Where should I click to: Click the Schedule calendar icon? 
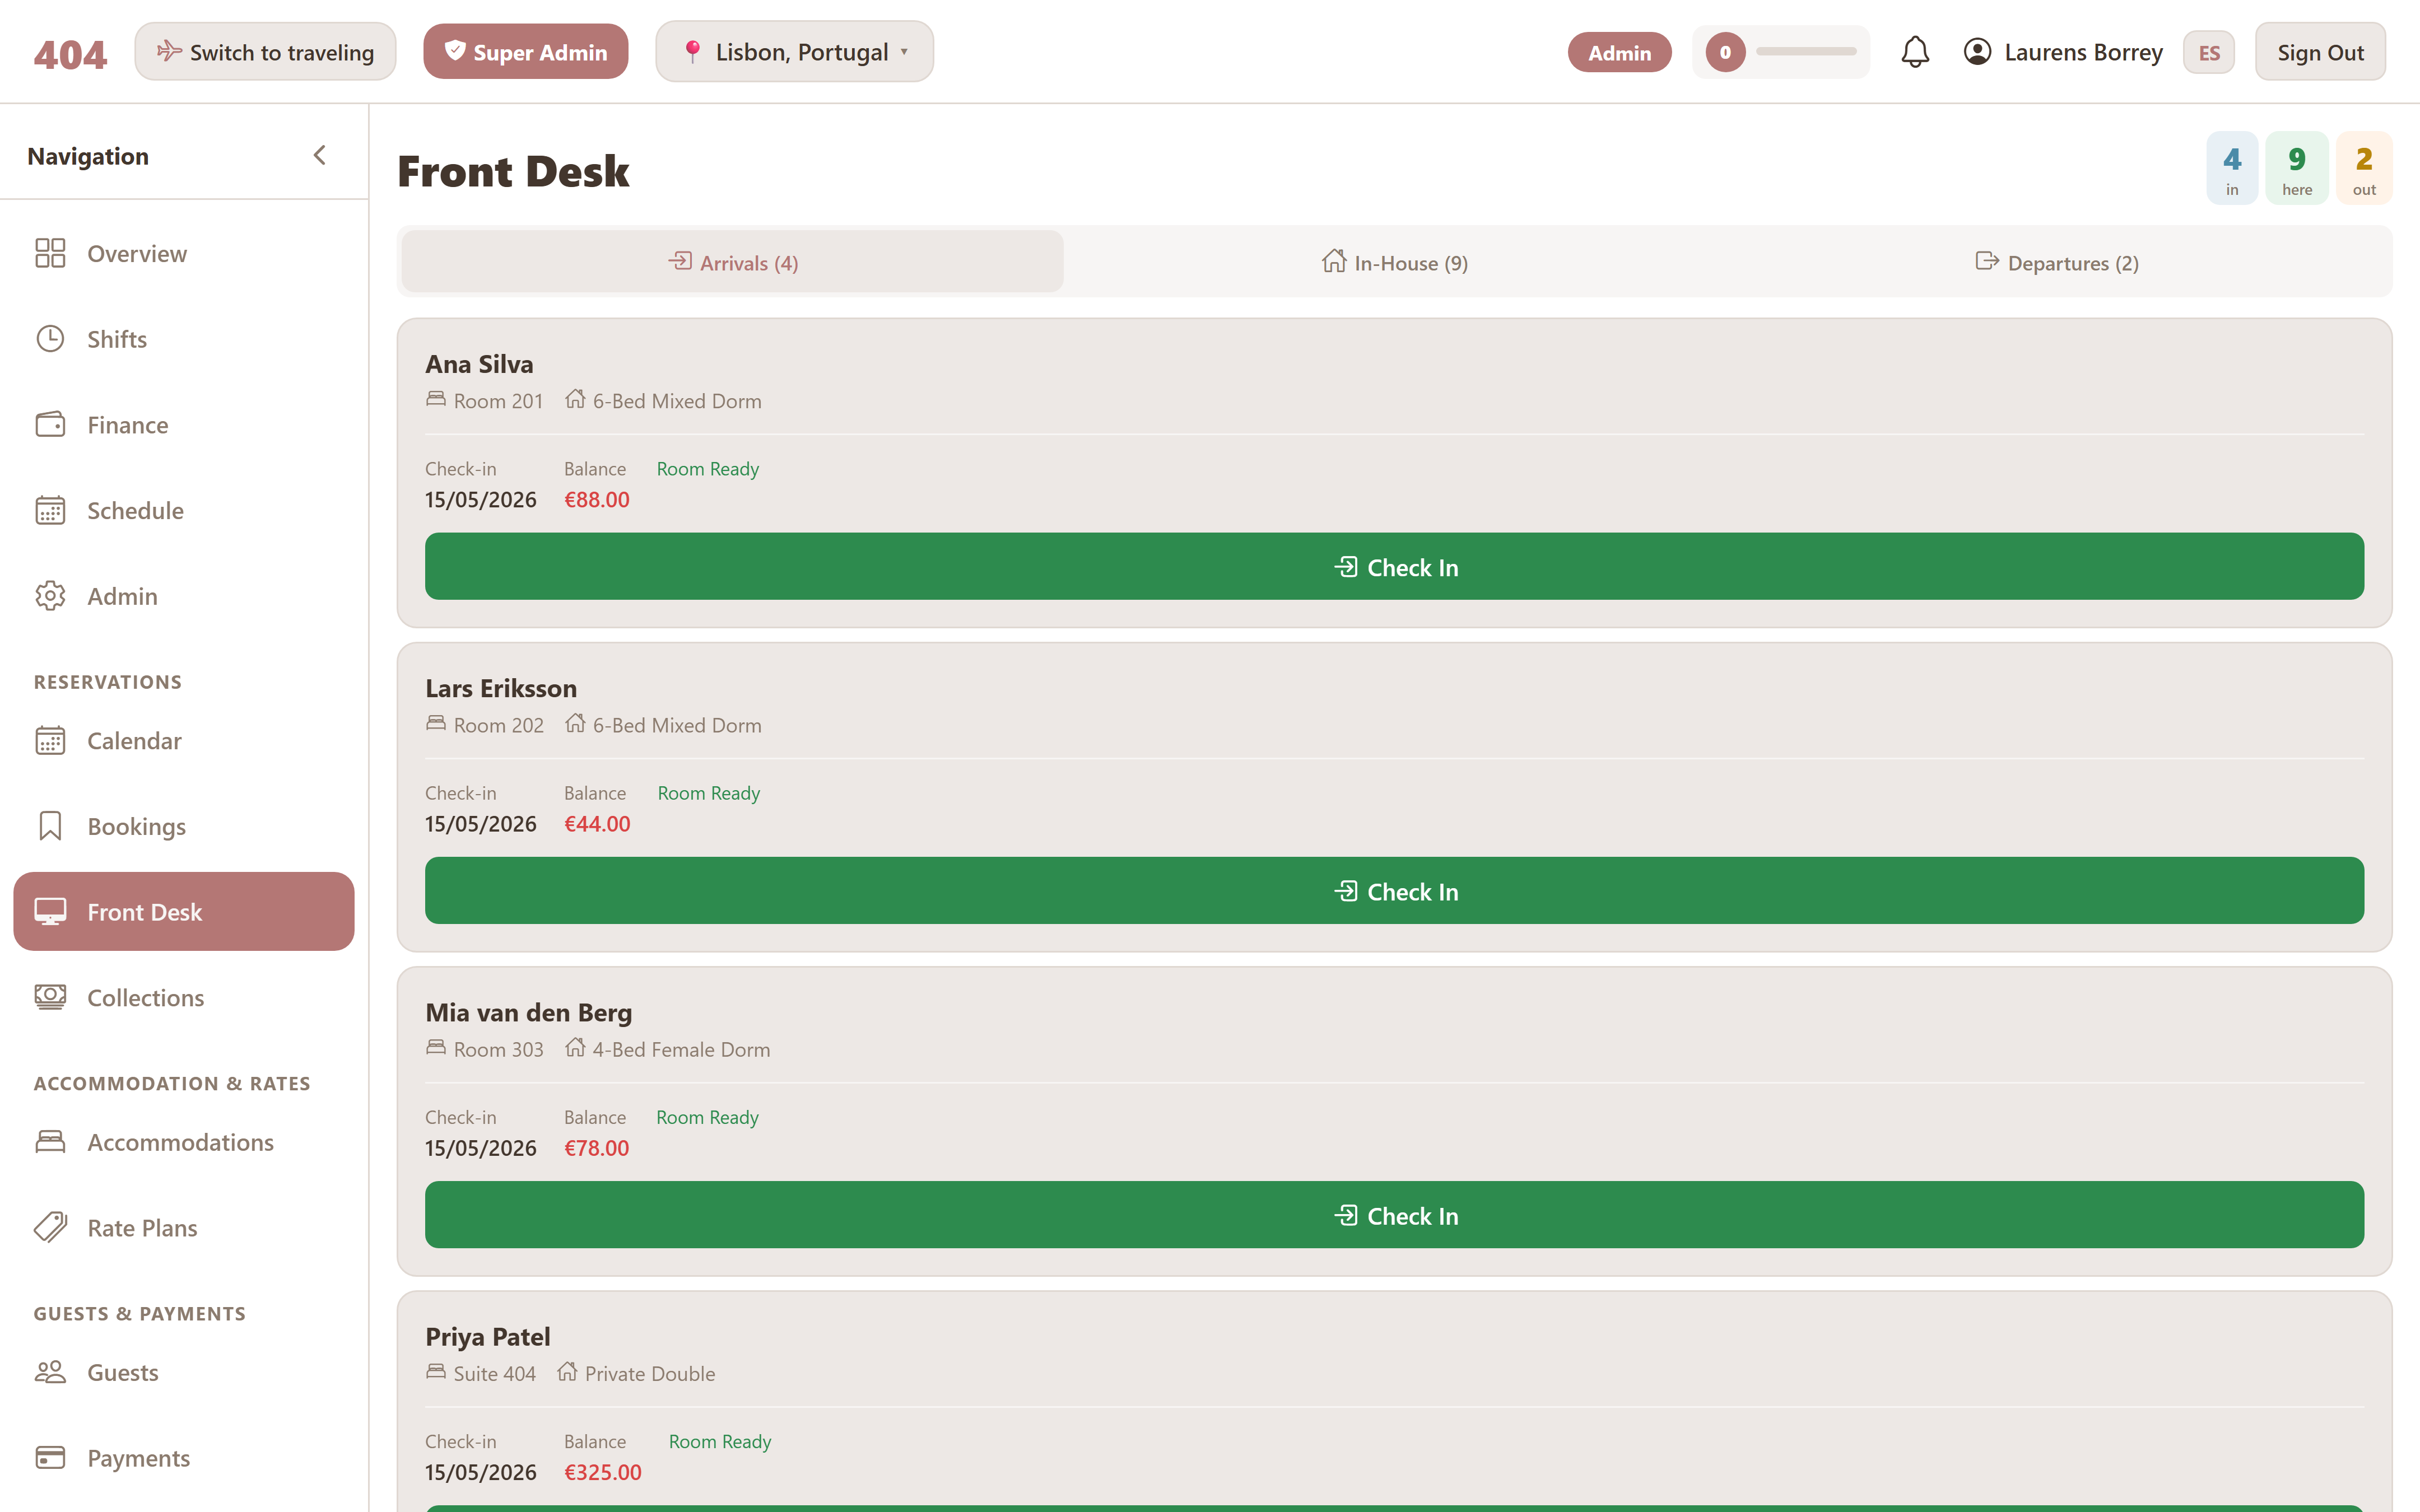[x=50, y=510]
